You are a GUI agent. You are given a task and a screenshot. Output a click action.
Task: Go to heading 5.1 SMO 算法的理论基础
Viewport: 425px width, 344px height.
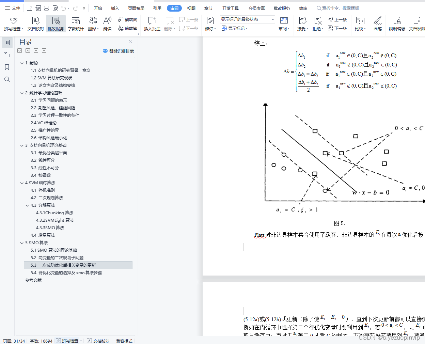pyautogui.click(x=54, y=250)
